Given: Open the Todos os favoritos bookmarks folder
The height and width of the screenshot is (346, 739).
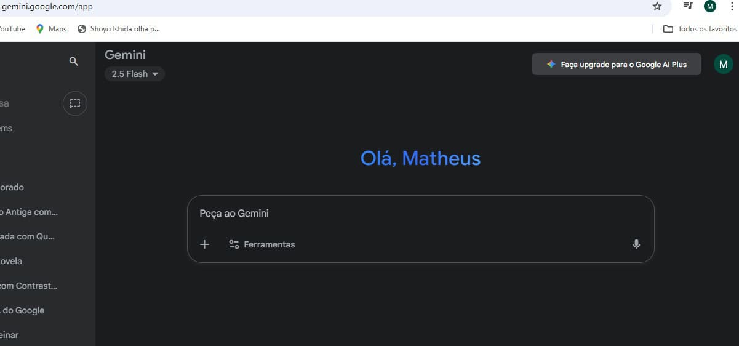Looking at the screenshot, I should tap(700, 29).
